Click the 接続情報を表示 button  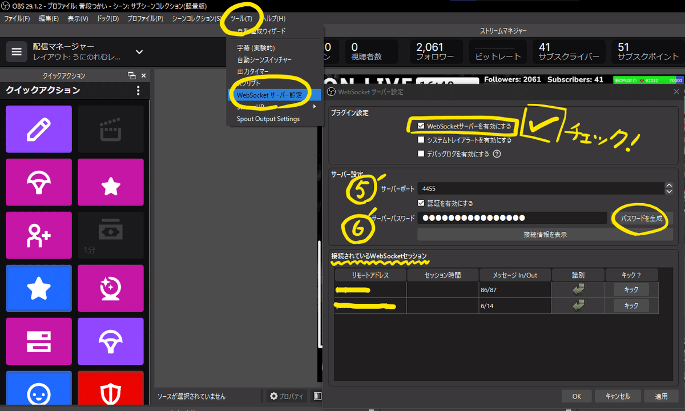click(x=545, y=234)
